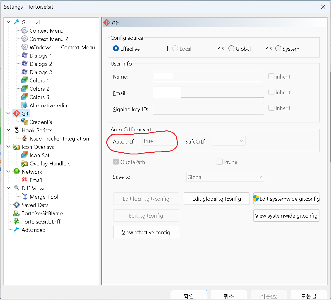Open the Alternative editor settings page
The height and width of the screenshot is (300, 331).
click(x=50, y=105)
